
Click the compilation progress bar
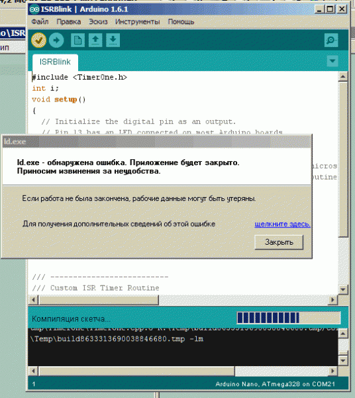pos(289,318)
